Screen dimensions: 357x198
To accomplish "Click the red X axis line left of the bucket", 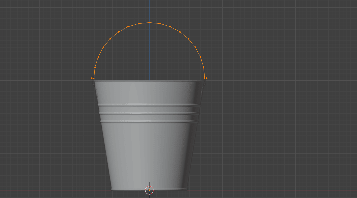I will [x=49, y=190].
